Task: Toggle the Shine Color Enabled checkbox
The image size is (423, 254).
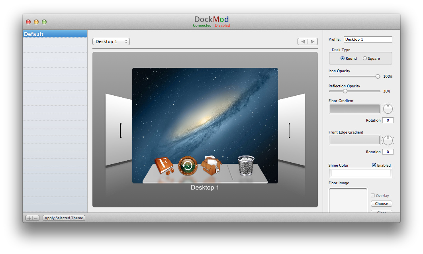Action: pos(374,165)
